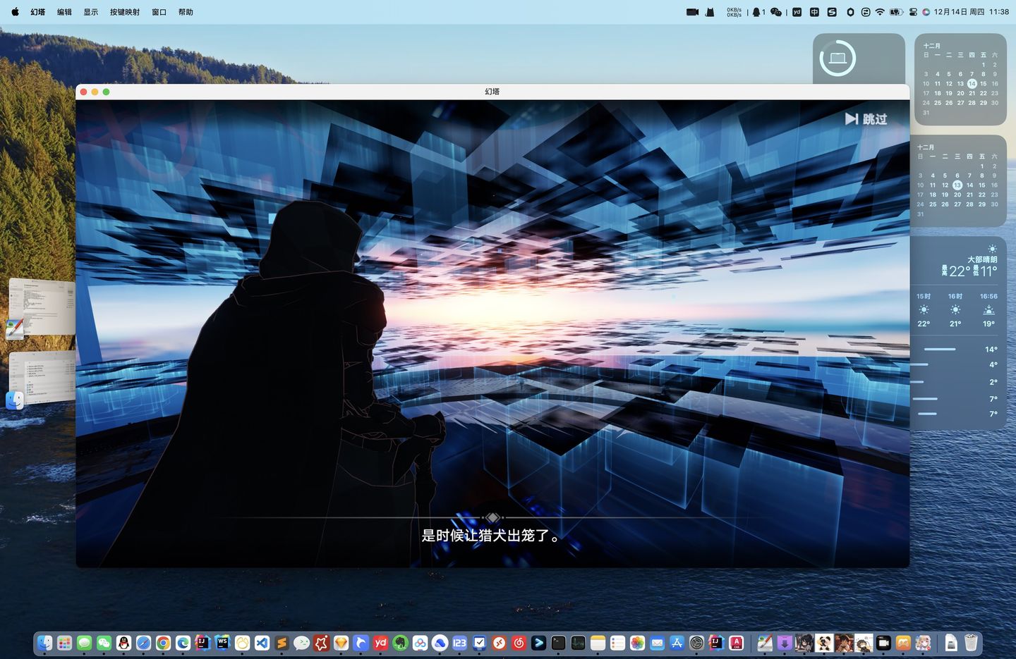Click the cat icon in the menu bar
Image resolution: width=1016 pixels, height=659 pixels.
710,12
